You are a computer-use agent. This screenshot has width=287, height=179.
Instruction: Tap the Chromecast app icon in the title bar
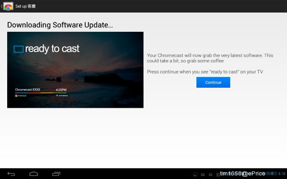tap(8, 6)
